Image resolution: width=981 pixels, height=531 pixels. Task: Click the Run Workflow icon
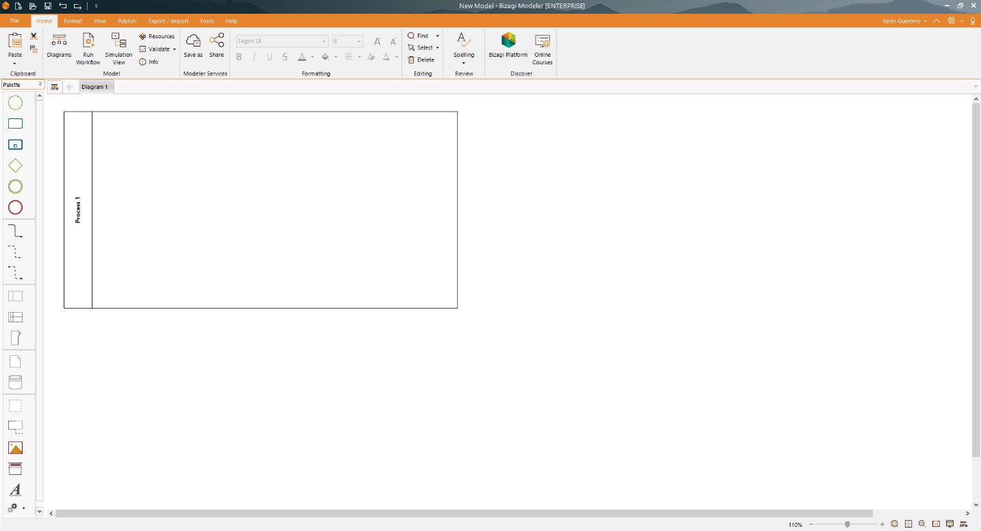(88, 49)
